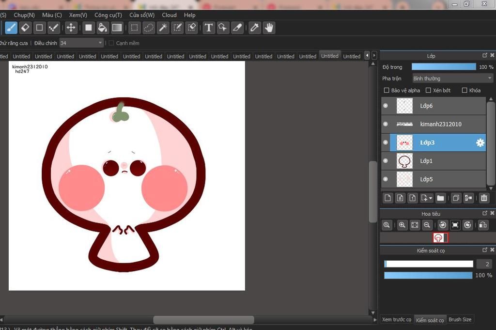Screen dimensions: 496x330
Task: Hide the kimanh2312010 layer
Action: 385,124
